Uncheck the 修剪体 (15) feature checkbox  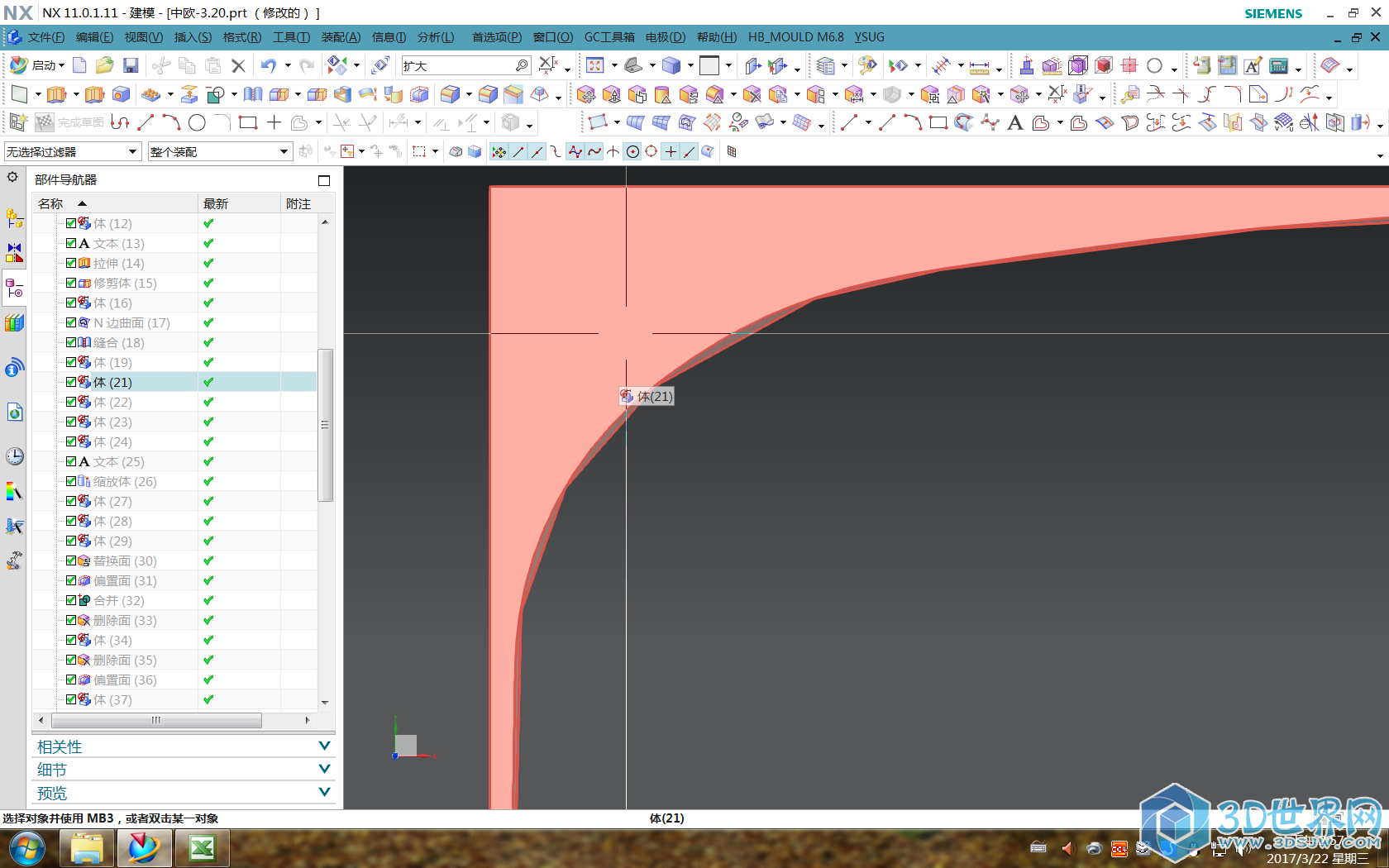(x=71, y=283)
